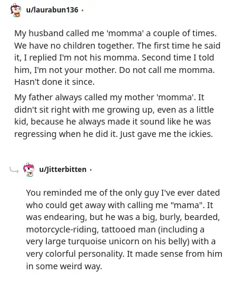
Task: Click the reply thread arrow icon
Action: click(14, 170)
